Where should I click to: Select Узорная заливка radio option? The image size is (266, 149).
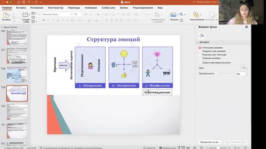(x=200, y=58)
